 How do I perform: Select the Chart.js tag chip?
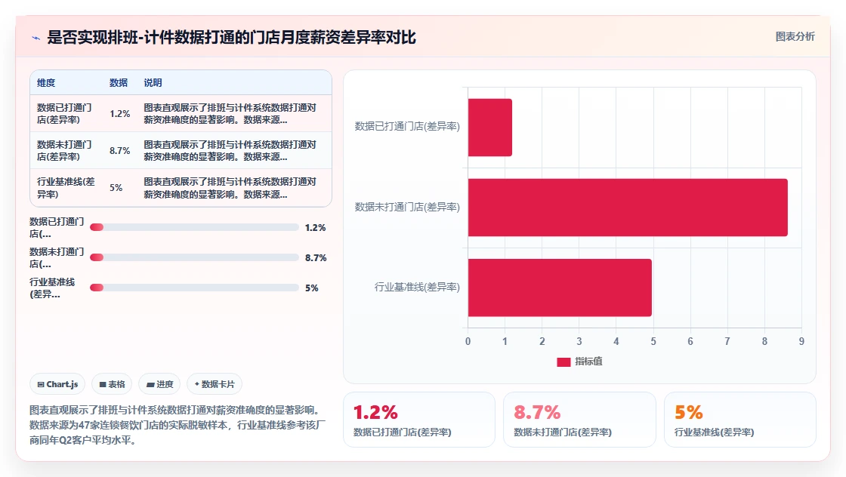[x=57, y=384]
